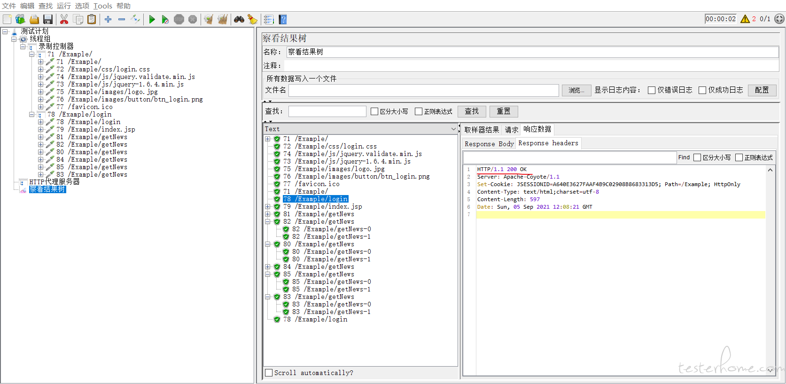Save the test plan floppy icon

click(47, 19)
